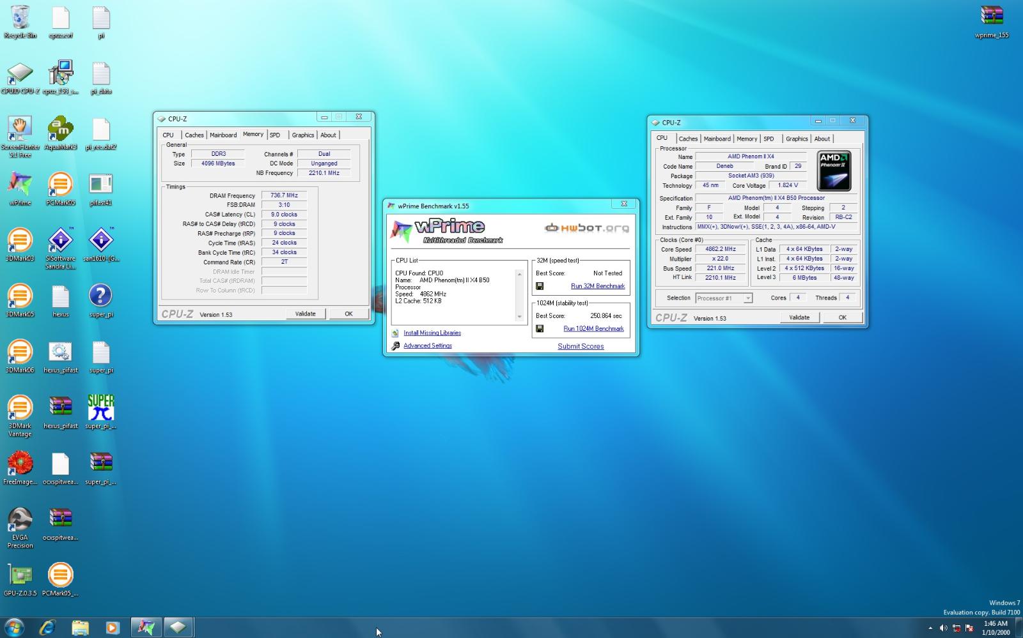
Task: Open the Processor #1 selection dropdown
Action: coord(724,298)
